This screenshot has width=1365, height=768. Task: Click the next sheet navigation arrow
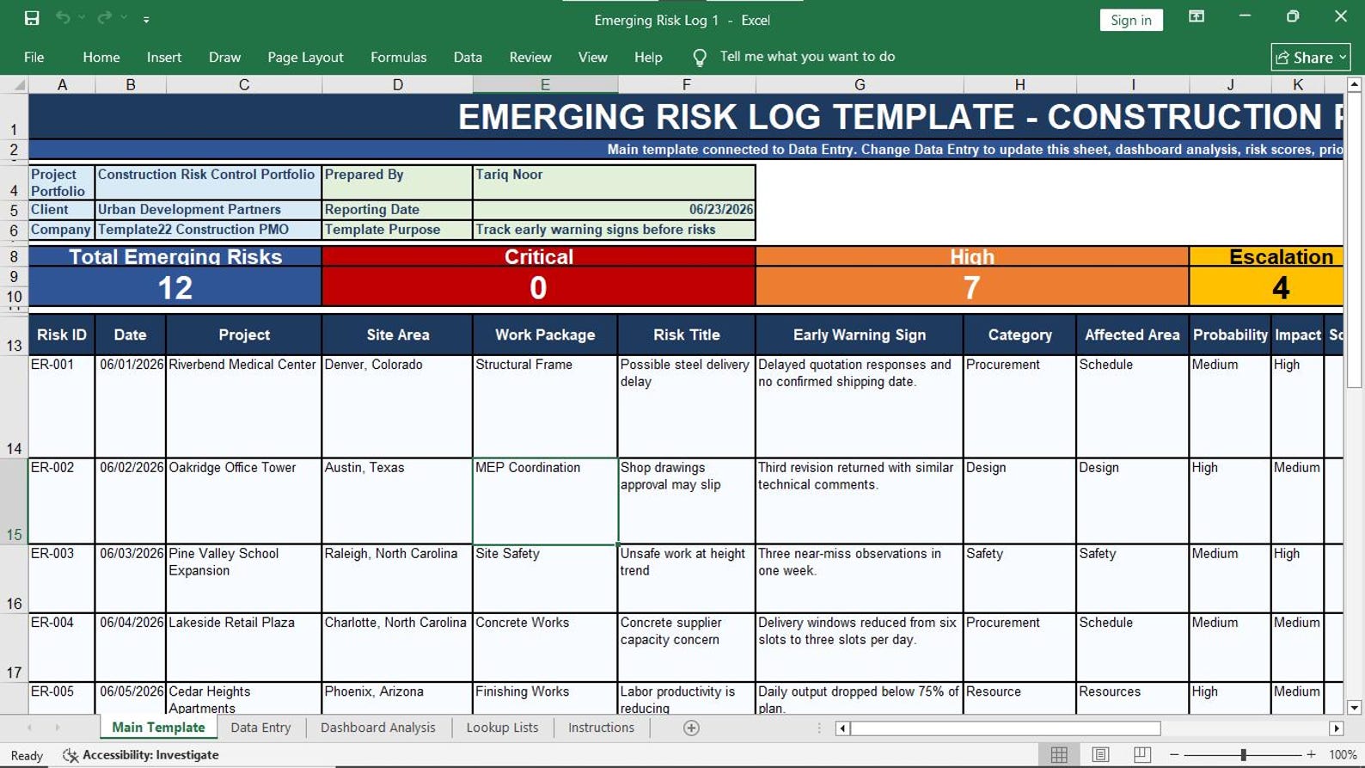58,728
